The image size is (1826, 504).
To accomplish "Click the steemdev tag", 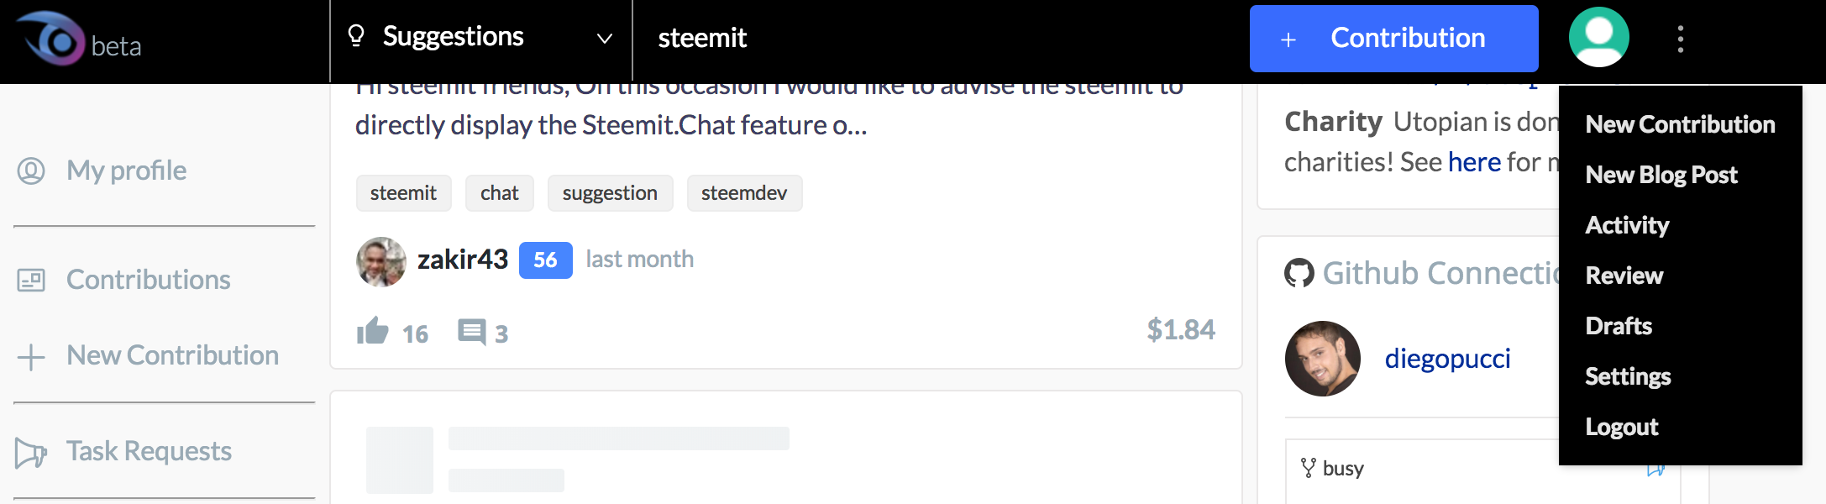I will click(744, 193).
